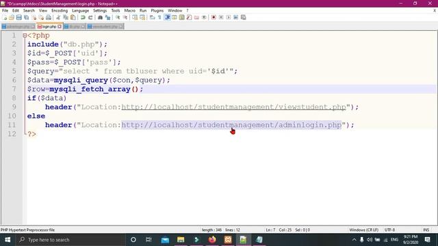Close the viewstudent.php tab
The height and width of the screenshot is (246, 438).
click(x=120, y=27)
